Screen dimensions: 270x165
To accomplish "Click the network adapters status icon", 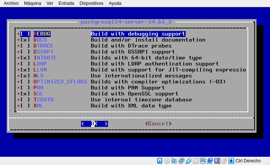I will point(181,161).
